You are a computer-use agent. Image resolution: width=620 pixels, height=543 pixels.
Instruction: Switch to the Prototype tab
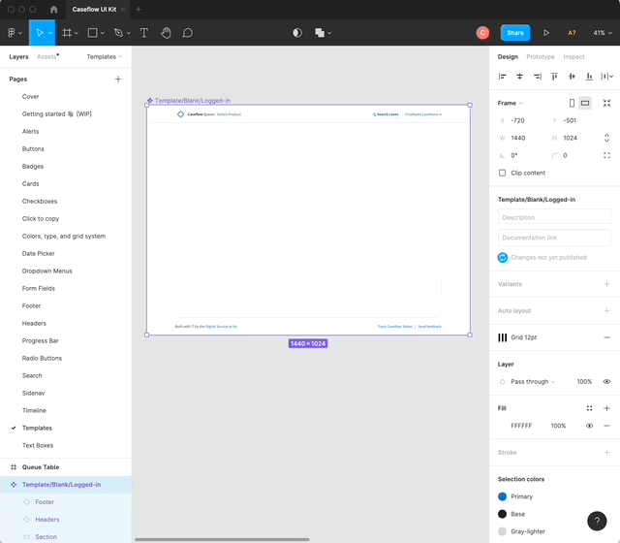[541, 57]
